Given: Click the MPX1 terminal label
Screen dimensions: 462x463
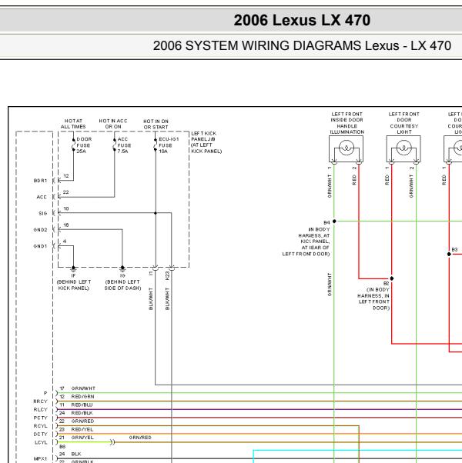Looking at the screenshot, I should click(x=40, y=458).
